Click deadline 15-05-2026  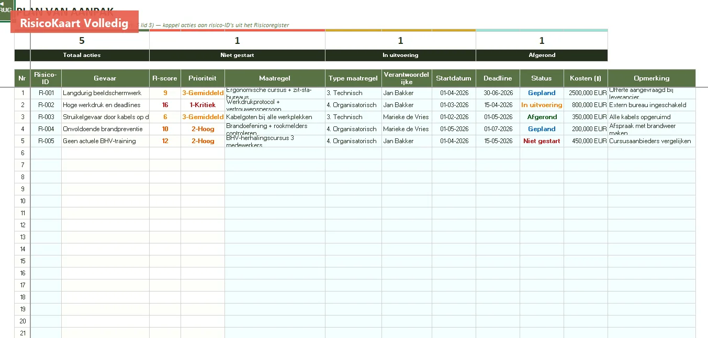point(498,141)
